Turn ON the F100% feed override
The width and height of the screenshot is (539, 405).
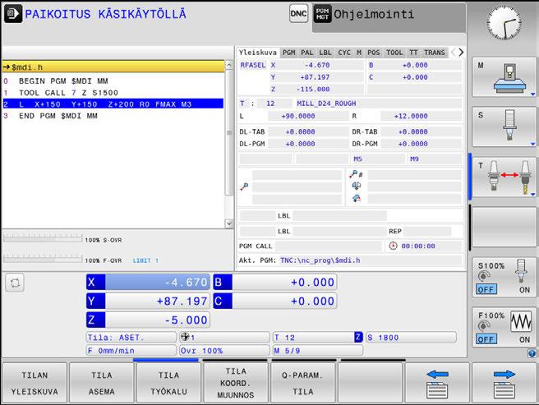tap(524, 339)
